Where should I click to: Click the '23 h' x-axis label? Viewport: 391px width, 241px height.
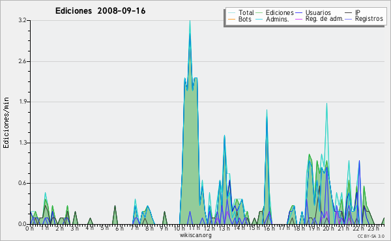point(374,229)
